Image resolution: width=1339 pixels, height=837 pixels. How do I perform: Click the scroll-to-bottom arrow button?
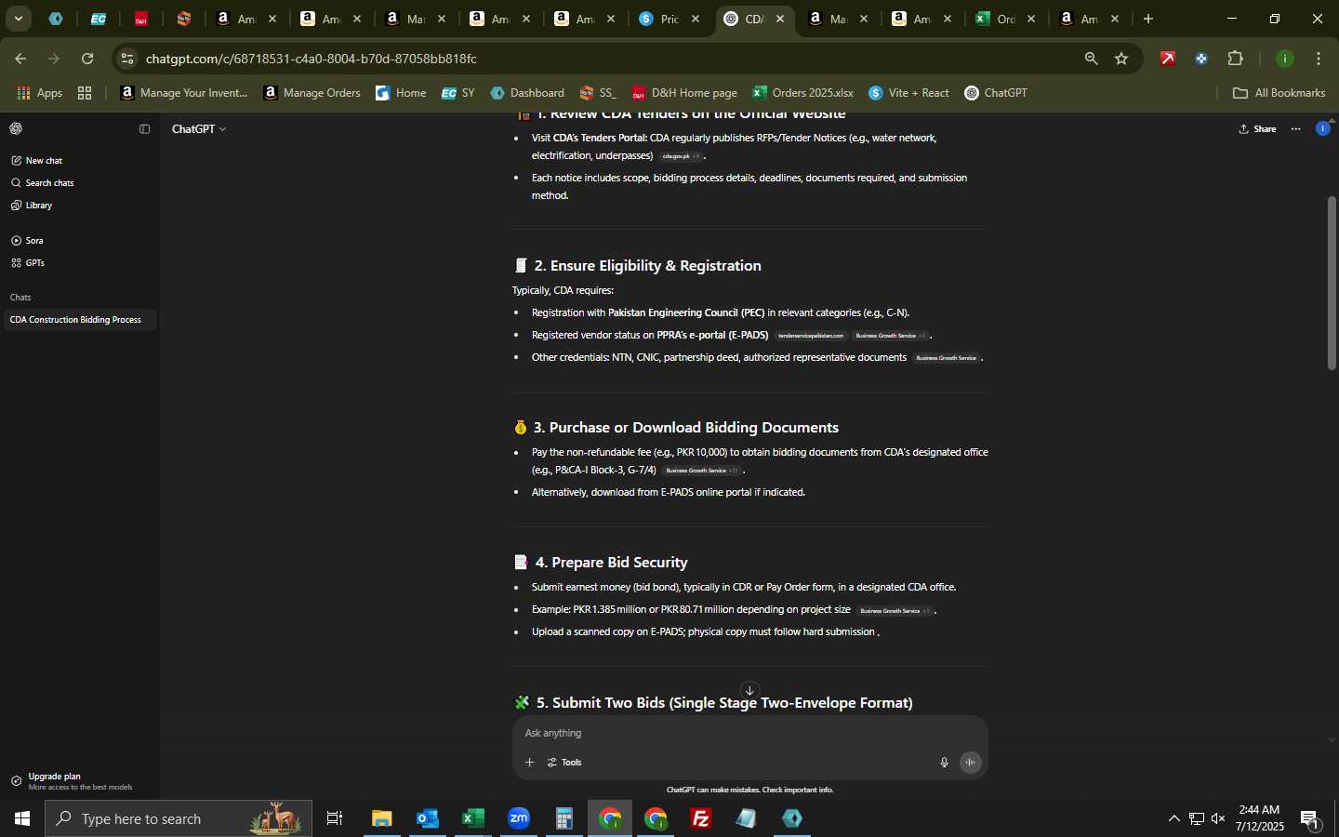click(x=749, y=690)
